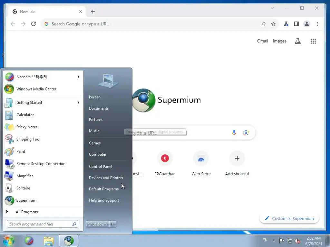Click share this page icon
This screenshot has width=330, height=247.
263,24
